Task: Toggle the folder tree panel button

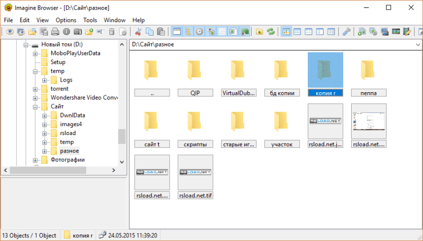Action: coord(188,32)
